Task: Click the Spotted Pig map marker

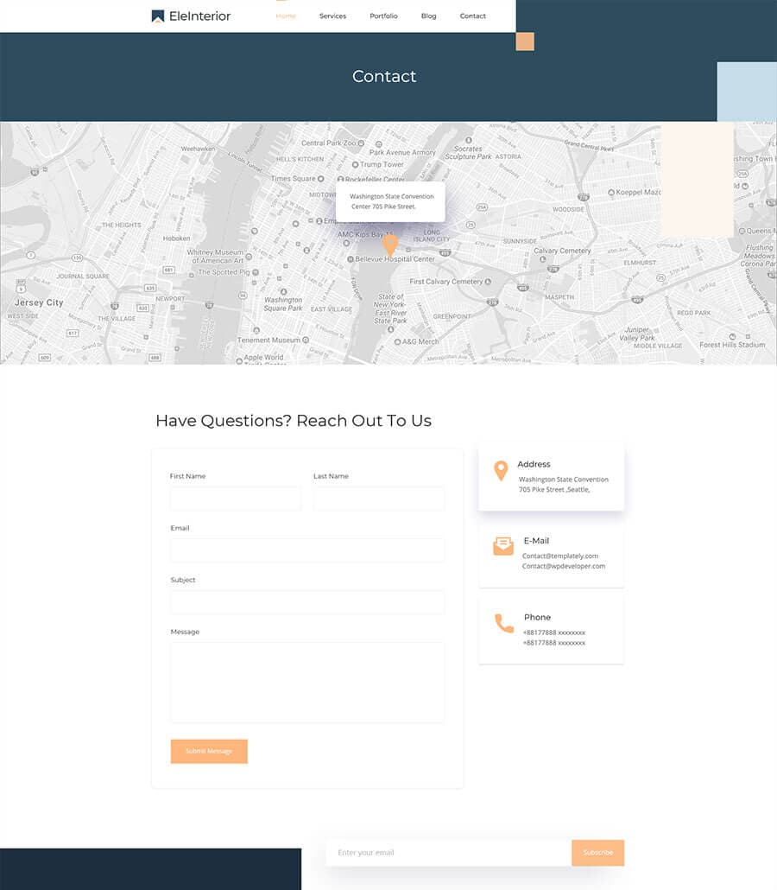Action: tap(256, 272)
